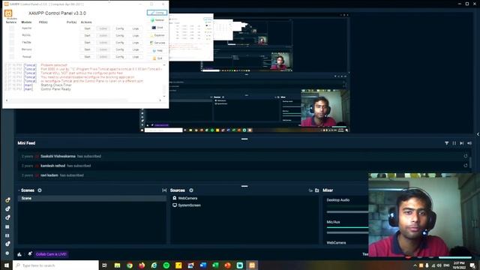
Task: Open File Explorer from taskbar
Action: [117, 265]
